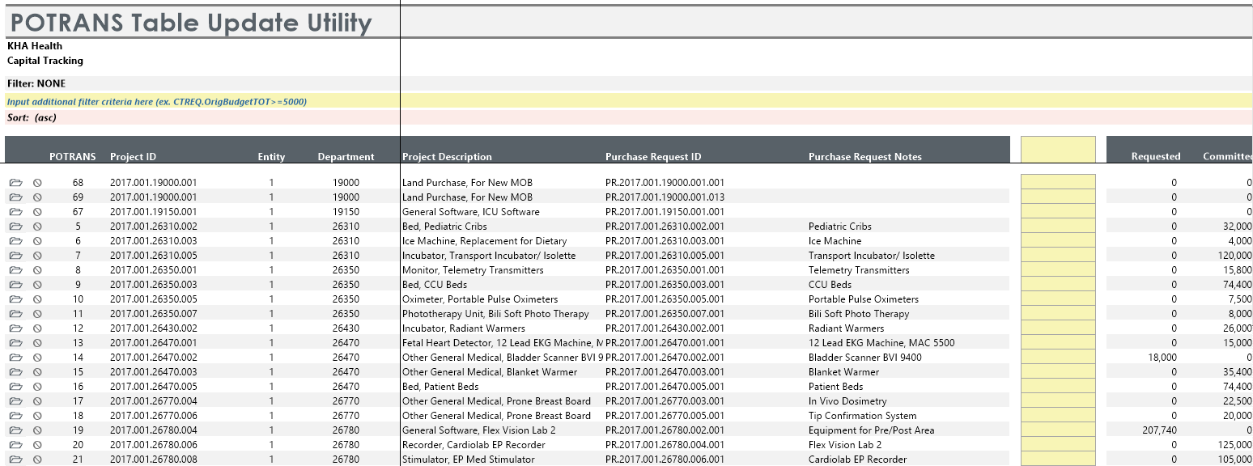Select the Requested value 18,000

[x=1162, y=358]
